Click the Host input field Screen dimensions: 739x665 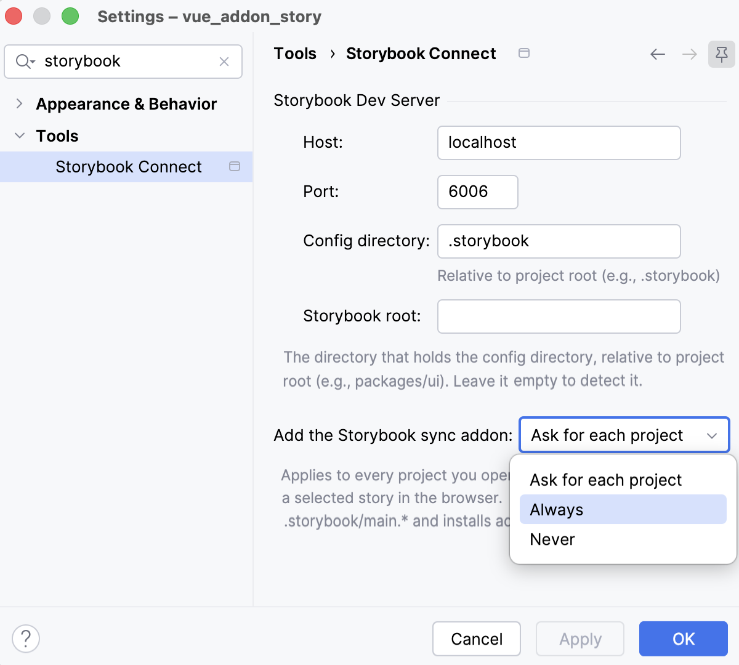pyautogui.click(x=559, y=143)
